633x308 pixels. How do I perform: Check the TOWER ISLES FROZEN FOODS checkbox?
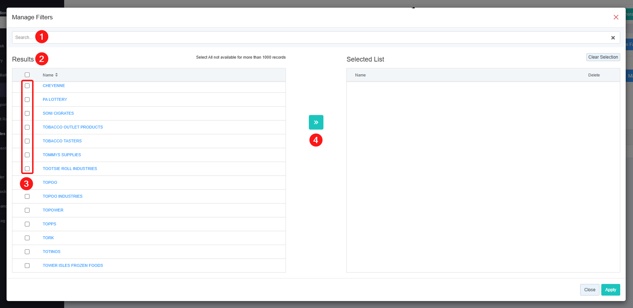27,266
